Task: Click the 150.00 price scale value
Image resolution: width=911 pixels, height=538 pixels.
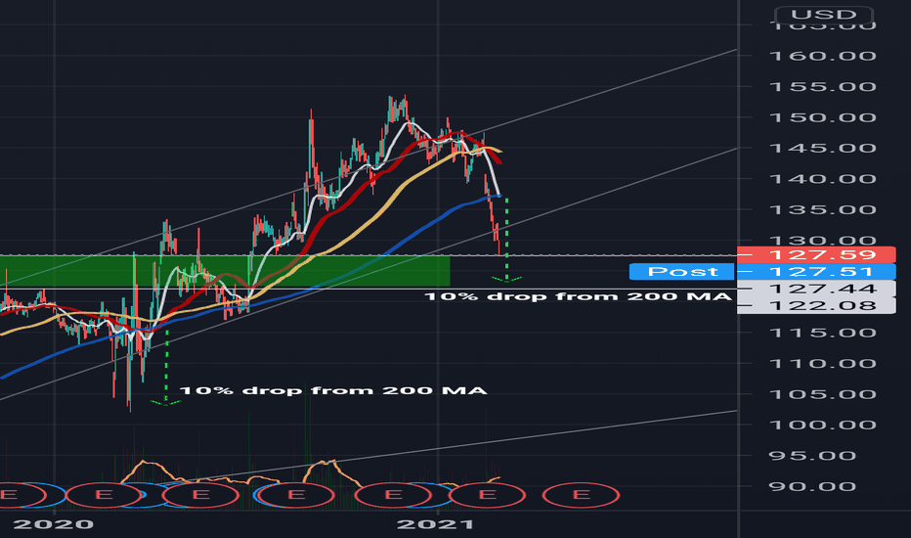Action: (822, 117)
